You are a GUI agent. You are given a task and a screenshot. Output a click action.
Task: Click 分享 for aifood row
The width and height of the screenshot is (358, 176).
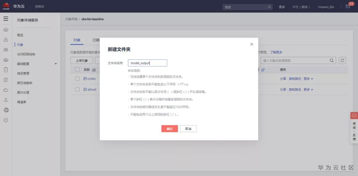[x=283, y=89]
